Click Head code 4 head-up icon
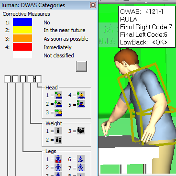The width and height of the screenshot is (176, 176). pos(81,95)
